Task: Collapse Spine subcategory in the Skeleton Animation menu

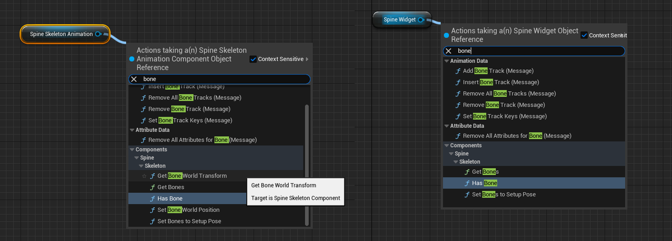Action: click(136, 158)
